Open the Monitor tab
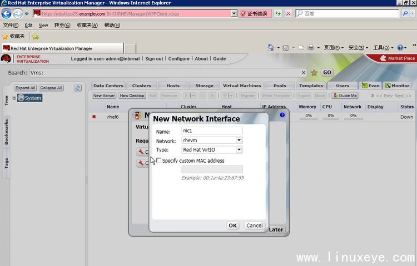417x266 pixels. [398, 86]
